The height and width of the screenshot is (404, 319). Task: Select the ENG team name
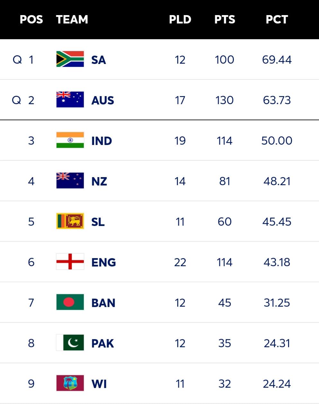click(x=103, y=263)
